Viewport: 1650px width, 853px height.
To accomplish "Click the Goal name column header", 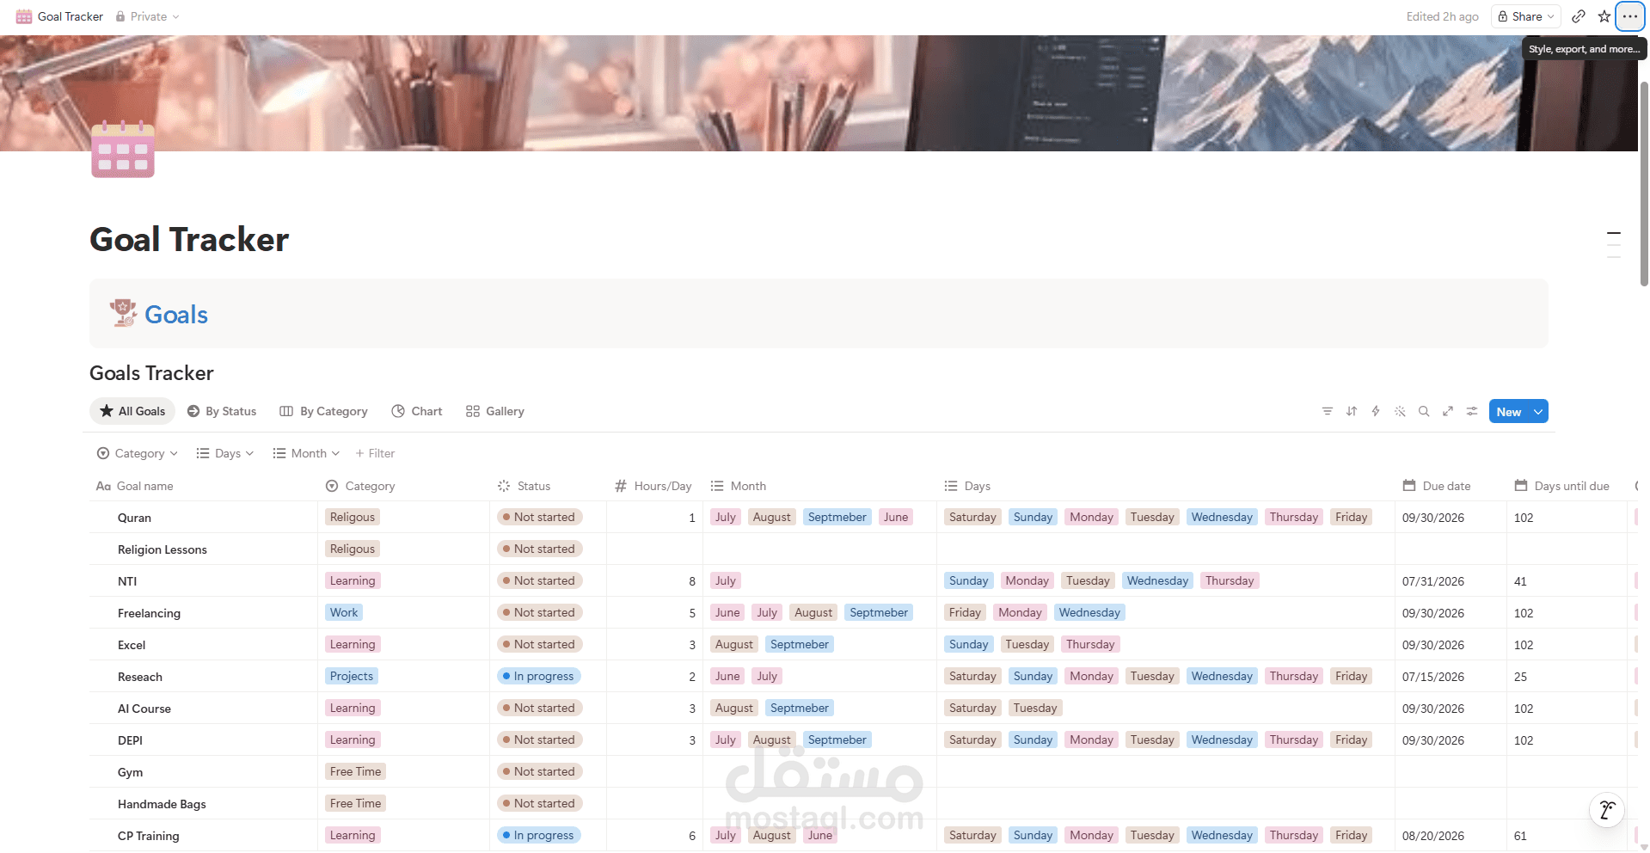I will click(204, 486).
